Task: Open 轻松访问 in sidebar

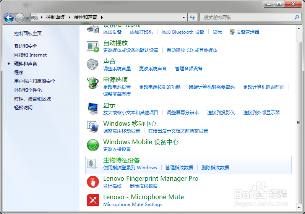Action: coord(23,108)
